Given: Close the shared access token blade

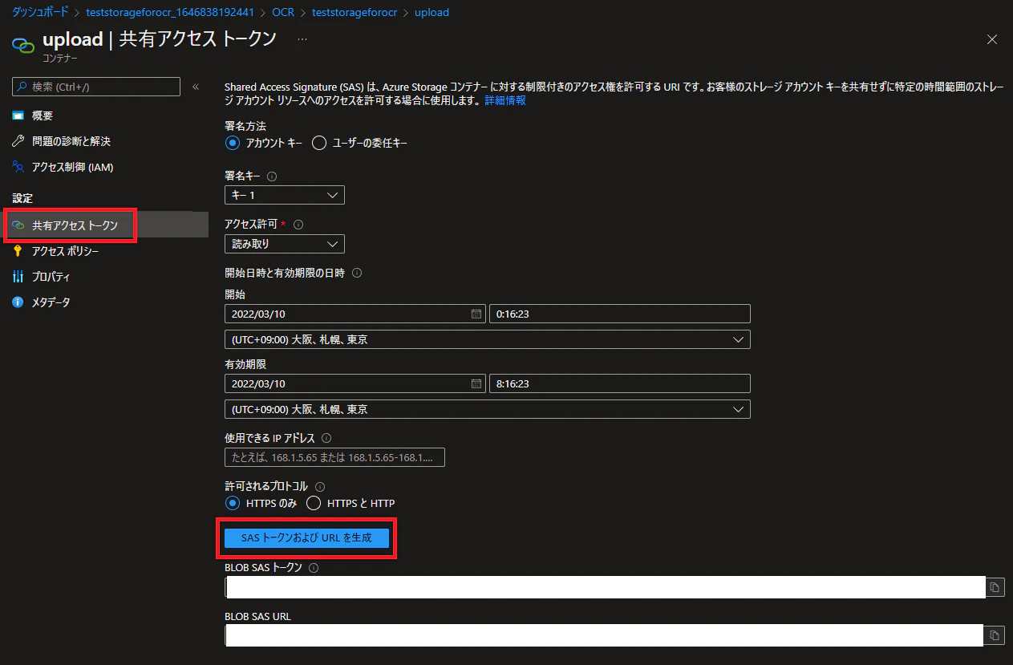Looking at the screenshot, I should (992, 39).
